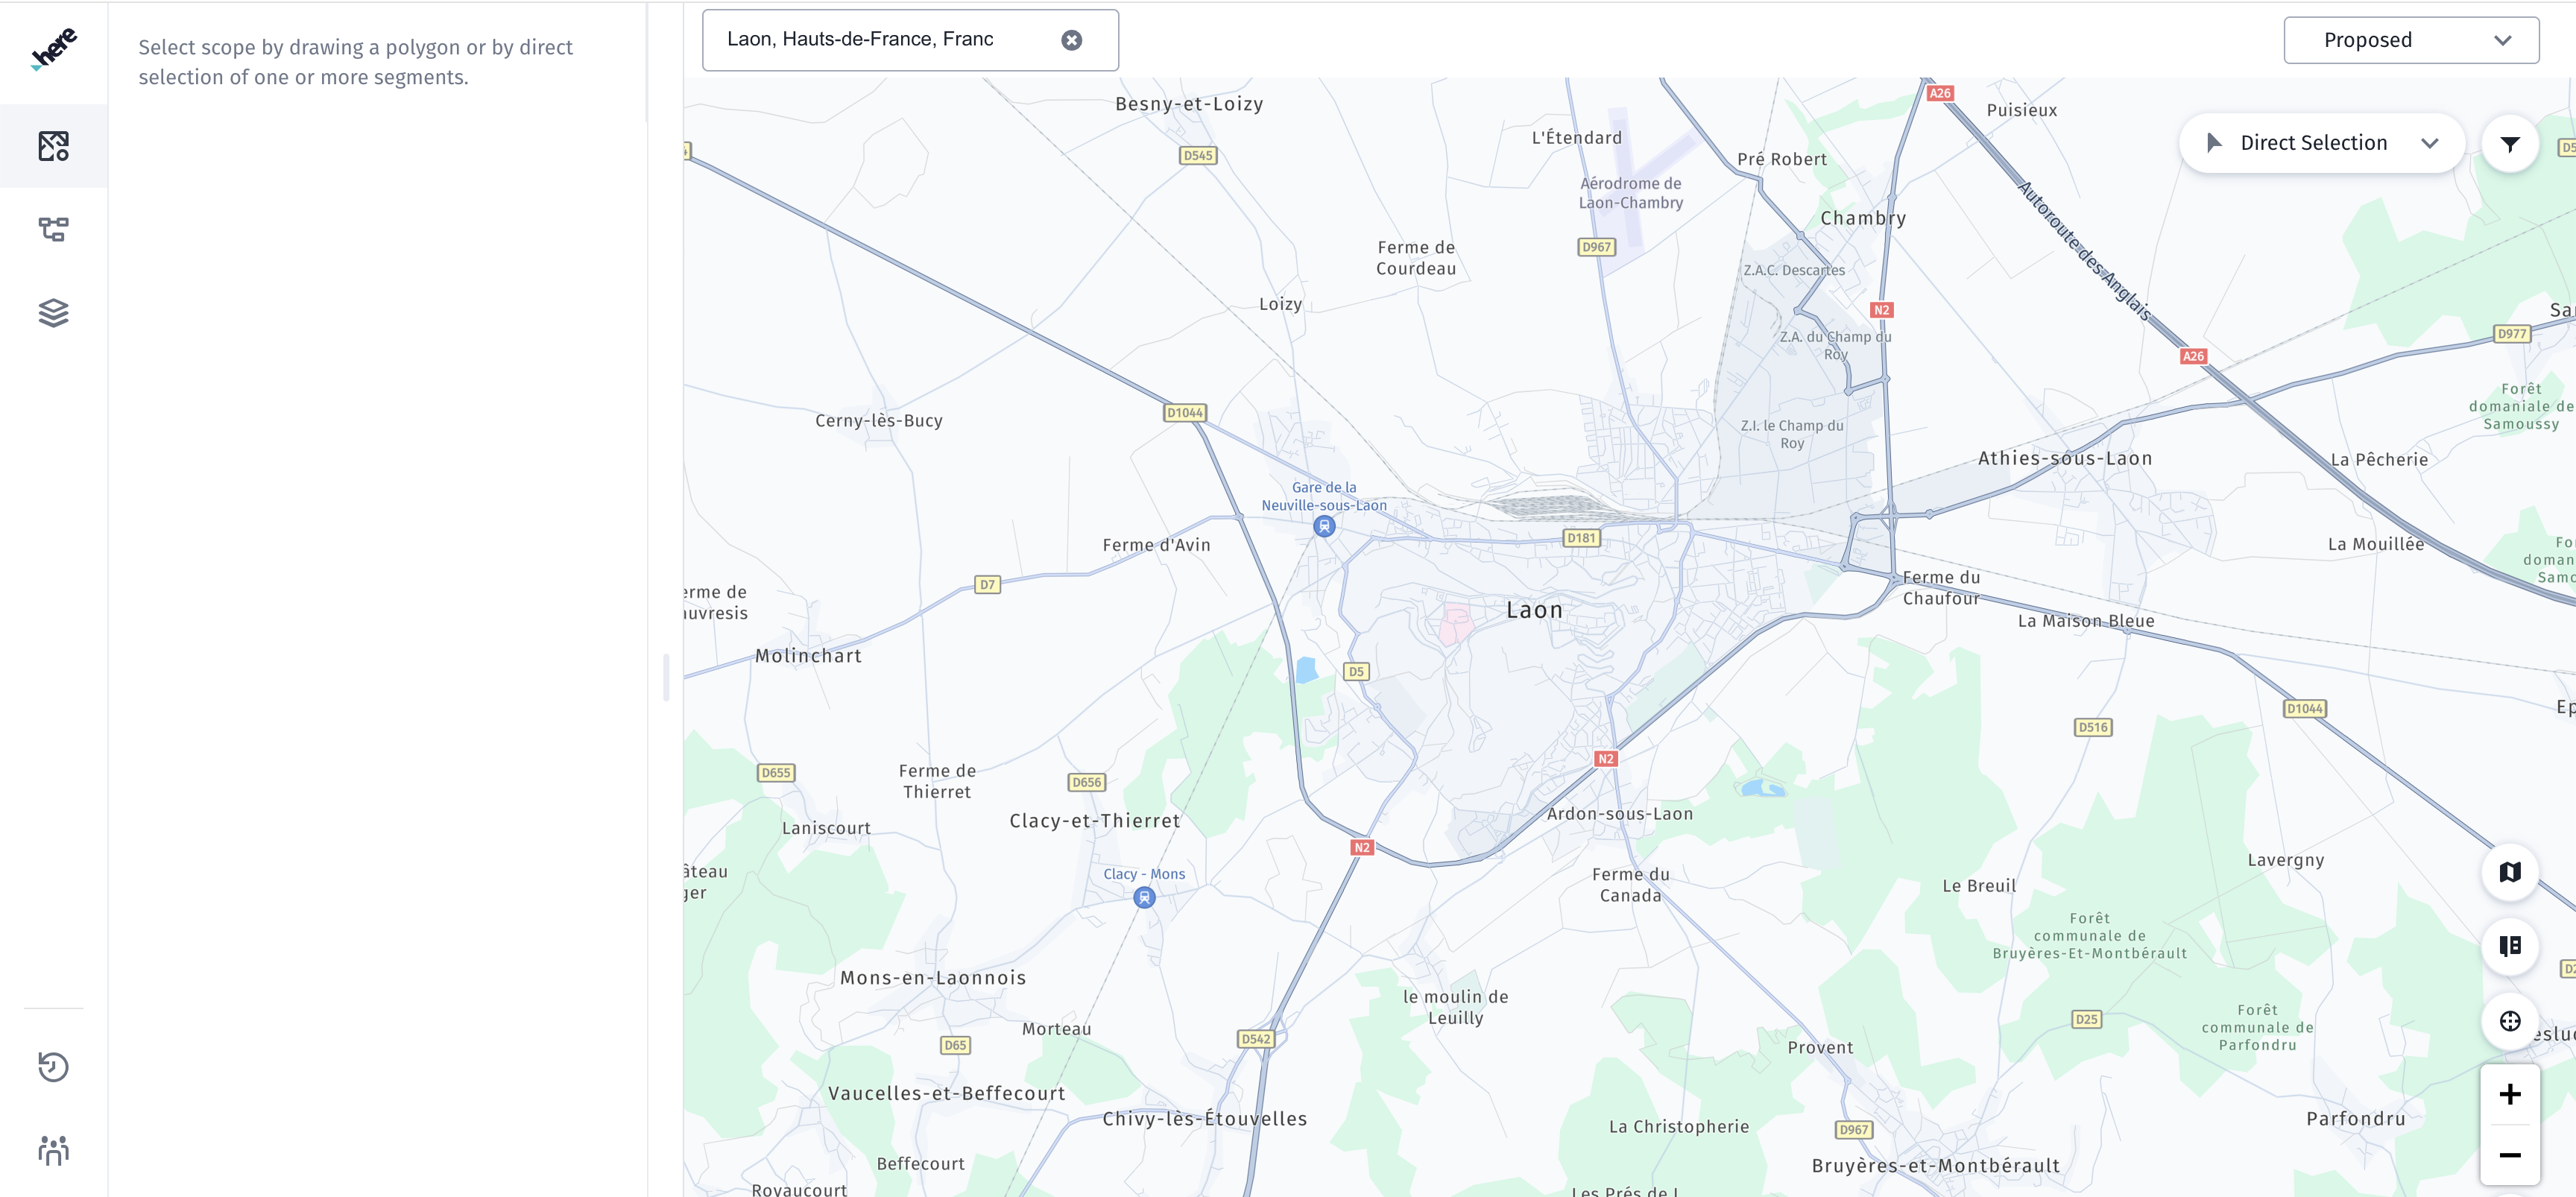Click the Molinchart label
Image resolution: width=2576 pixels, height=1197 pixels.
point(808,656)
